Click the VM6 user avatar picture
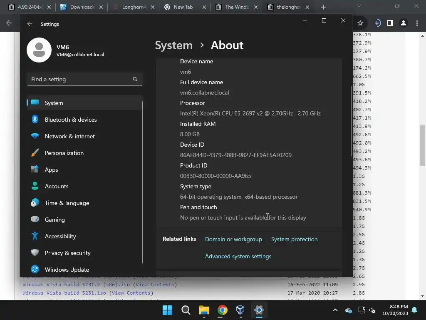426x320 pixels. pyautogui.click(x=39, y=50)
